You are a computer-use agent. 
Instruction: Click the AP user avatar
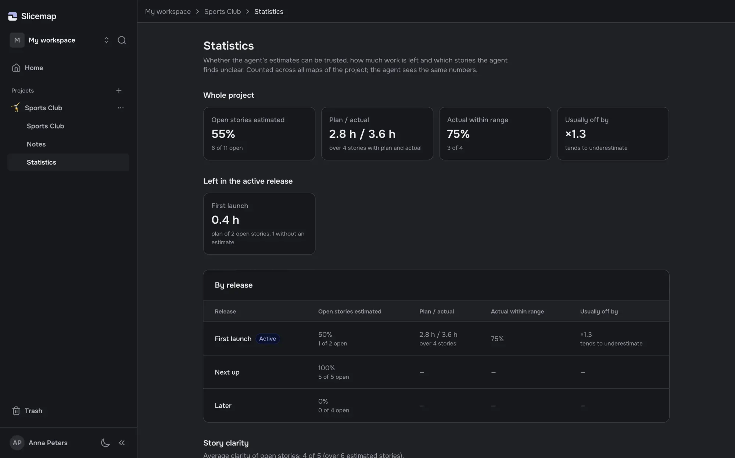point(17,443)
